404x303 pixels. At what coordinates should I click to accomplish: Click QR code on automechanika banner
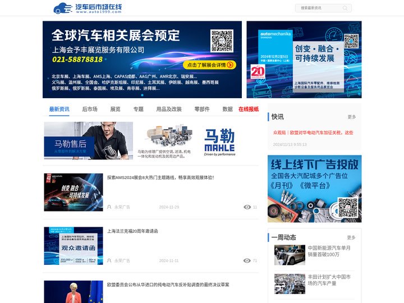tap(351, 41)
